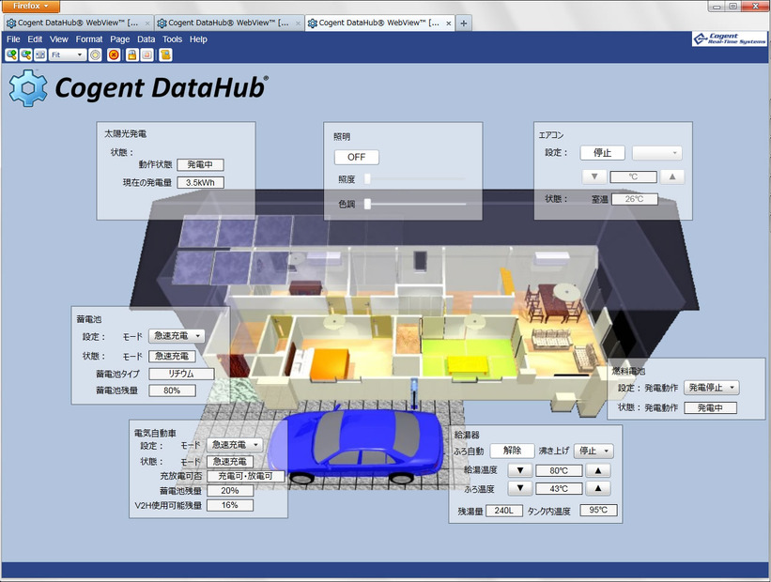This screenshot has height=582, width=771.
Task: Click the 動作状態 発電中 status field
Action: tap(200, 164)
